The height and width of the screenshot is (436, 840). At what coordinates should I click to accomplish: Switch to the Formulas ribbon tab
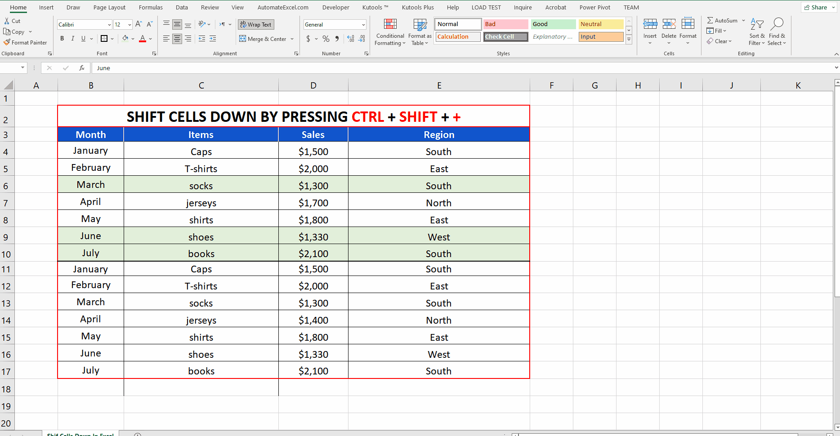(150, 7)
